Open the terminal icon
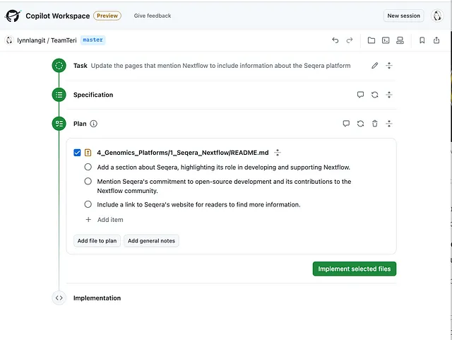The height and width of the screenshot is (340, 452). pos(386,40)
